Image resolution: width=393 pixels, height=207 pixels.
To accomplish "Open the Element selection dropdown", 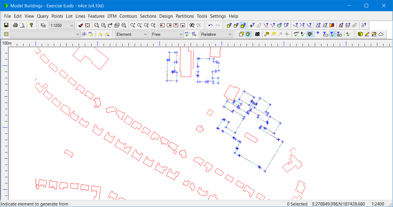I will tap(132, 34).
